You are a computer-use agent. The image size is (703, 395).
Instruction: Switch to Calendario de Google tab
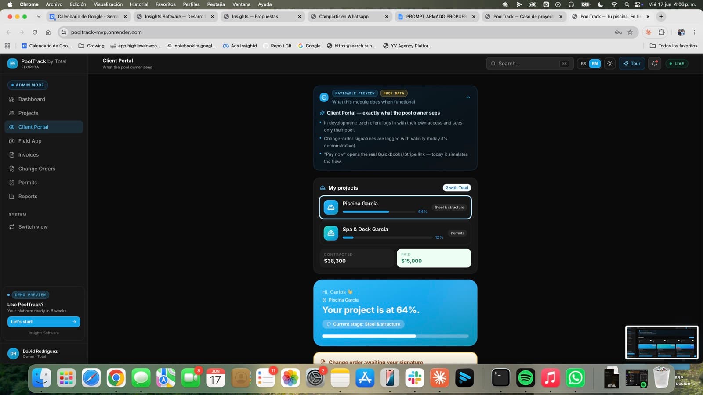point(88,17)
